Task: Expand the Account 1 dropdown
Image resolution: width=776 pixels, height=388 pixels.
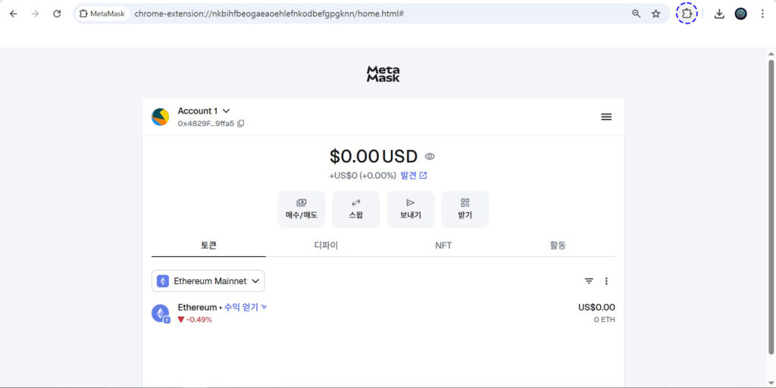Action: pyautogui.click(x=226, y=111)
